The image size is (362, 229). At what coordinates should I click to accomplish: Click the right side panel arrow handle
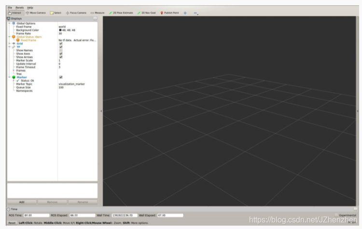(358, 111)
